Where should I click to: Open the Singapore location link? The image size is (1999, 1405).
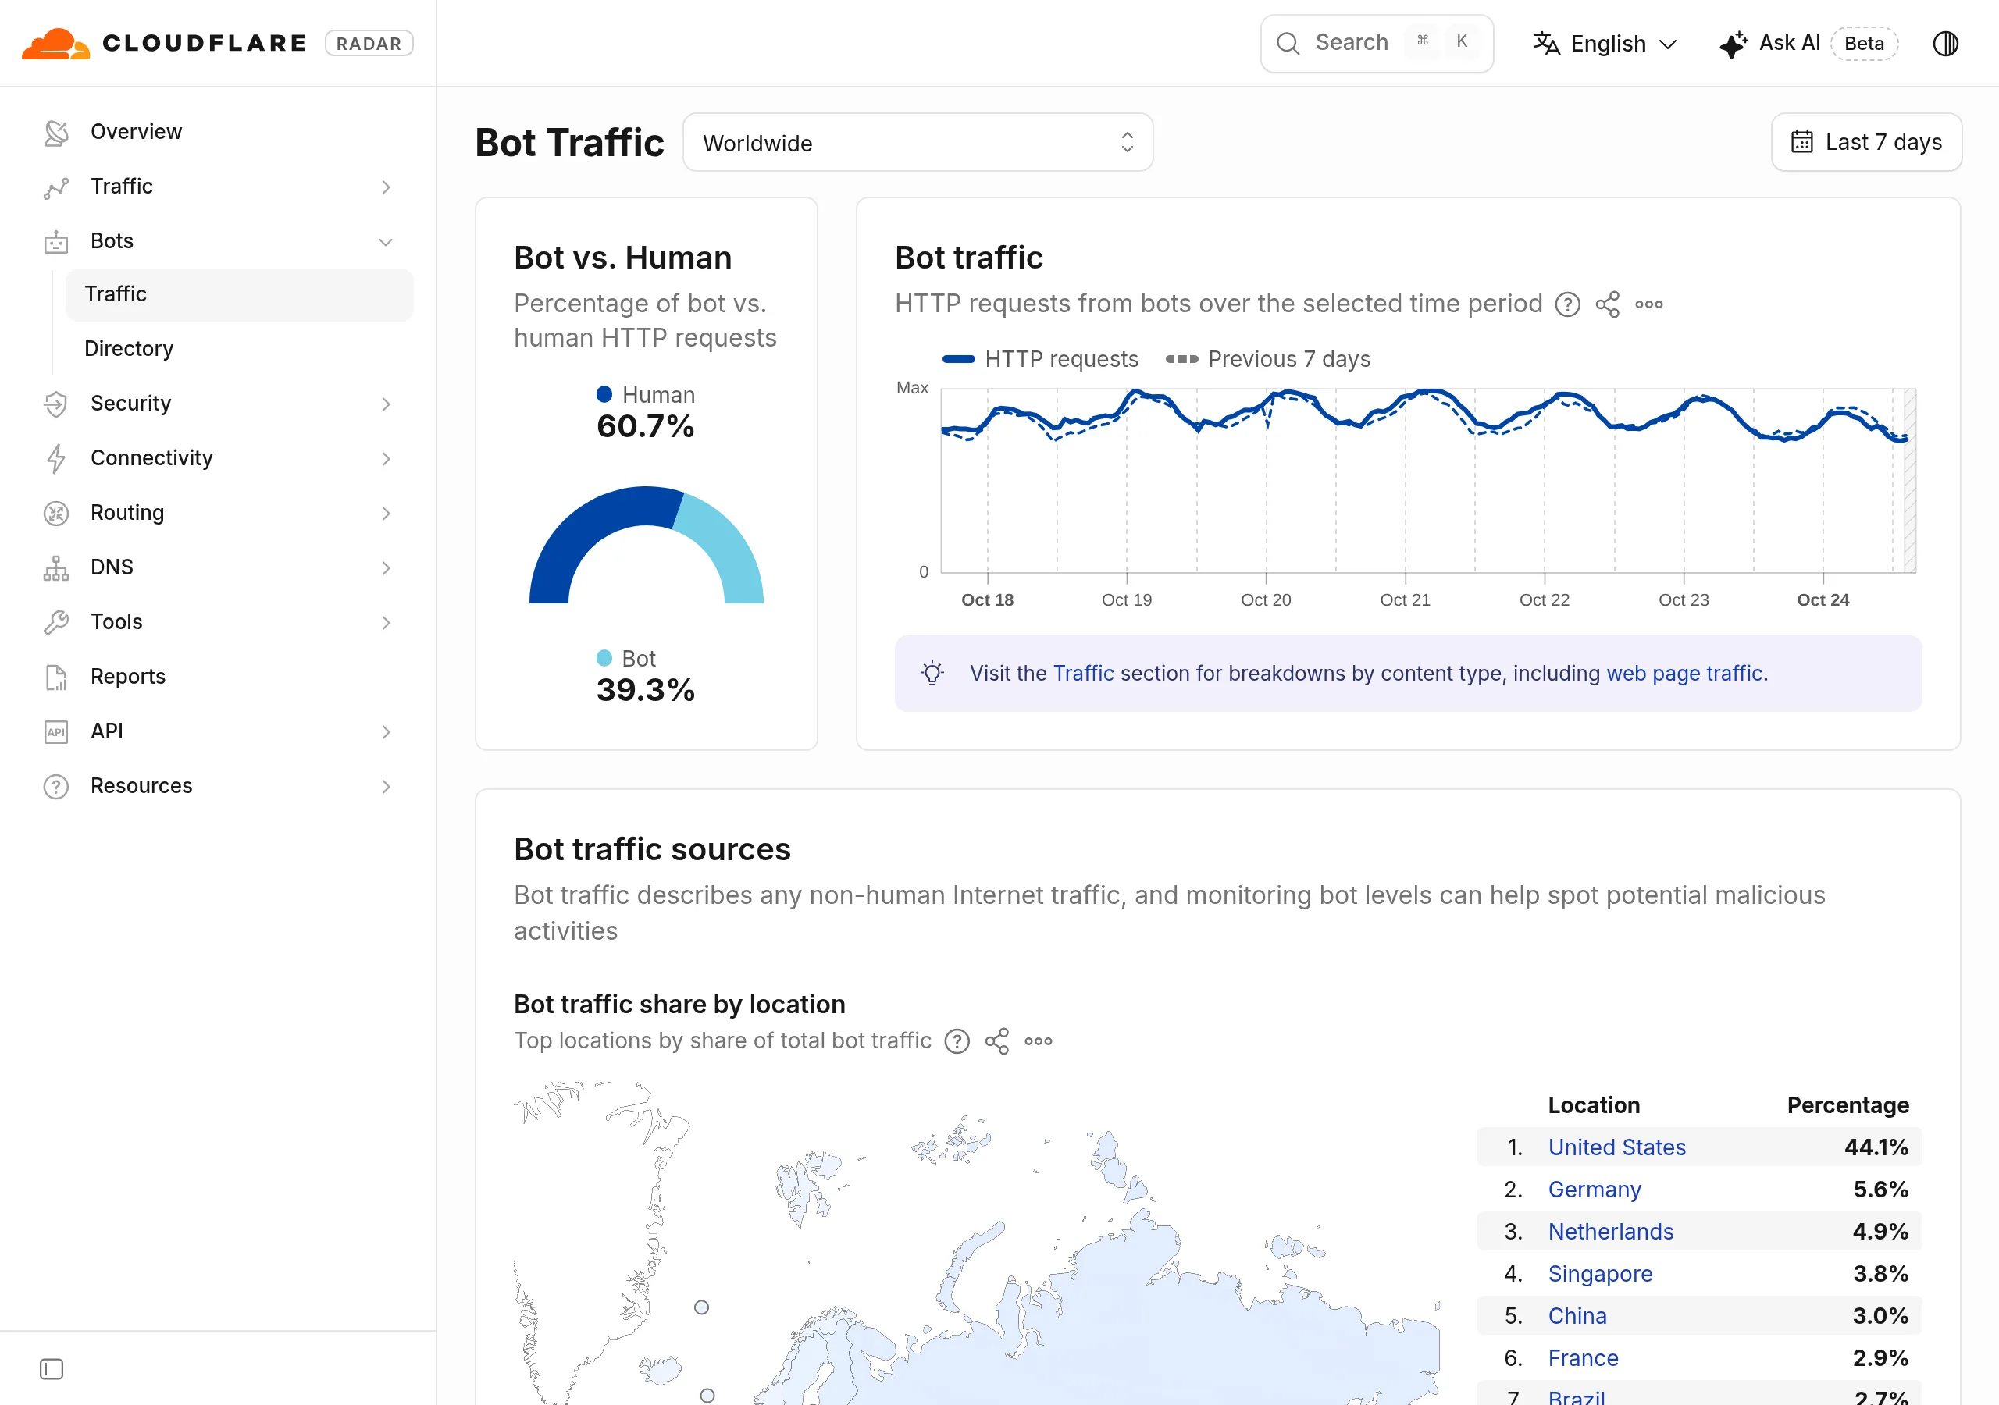click(1600, 1275)
